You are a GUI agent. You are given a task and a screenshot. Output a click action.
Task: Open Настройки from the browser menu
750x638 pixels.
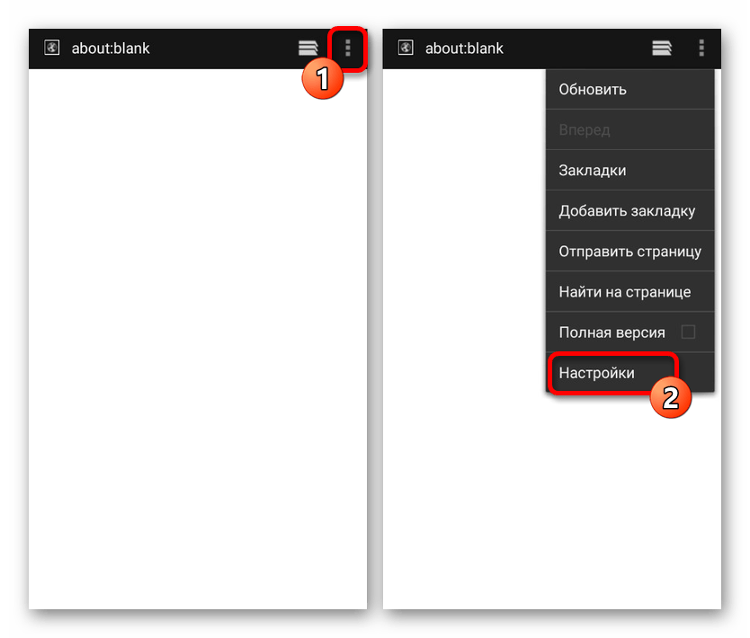[x=597, y=373]
